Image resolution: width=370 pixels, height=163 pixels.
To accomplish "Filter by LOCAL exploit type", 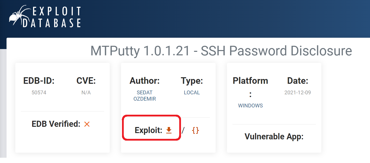I will [x=192, y=93].
